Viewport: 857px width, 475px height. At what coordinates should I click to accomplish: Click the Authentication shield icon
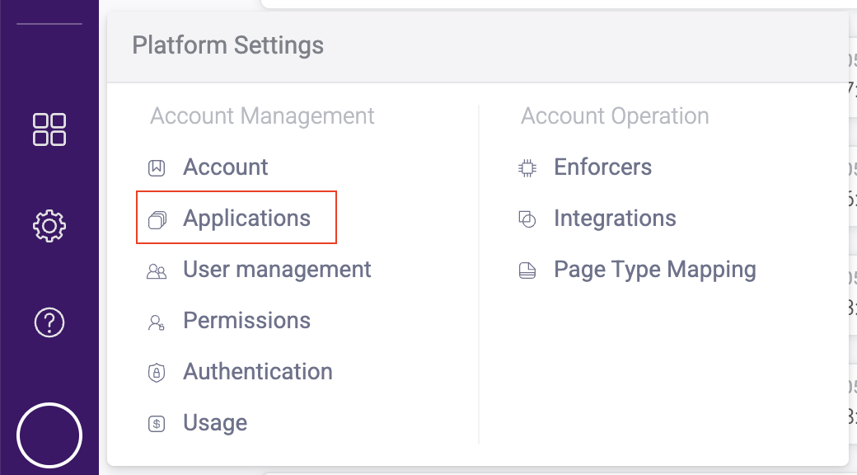tap(157, 373)
